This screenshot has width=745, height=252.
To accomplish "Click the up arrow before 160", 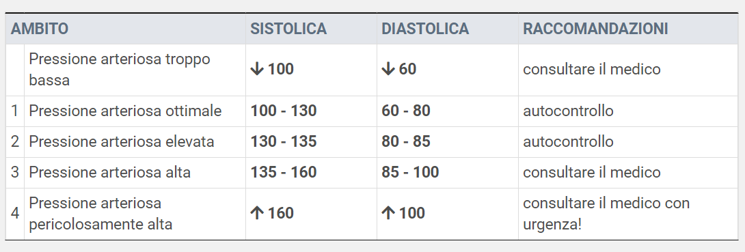I will coord(256,213).
